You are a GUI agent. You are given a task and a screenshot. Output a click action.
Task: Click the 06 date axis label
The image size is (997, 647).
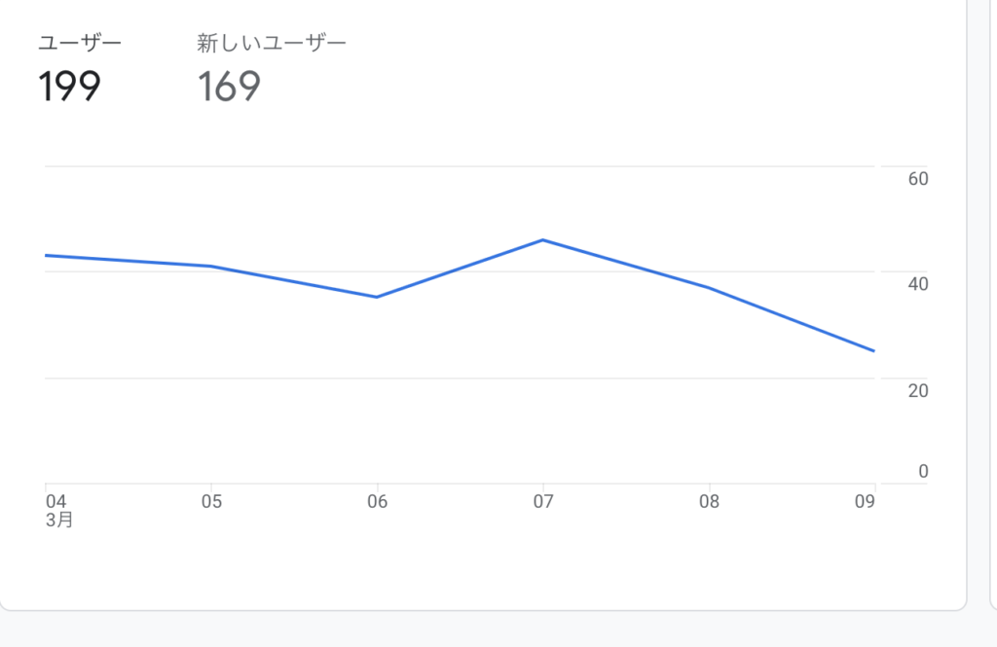tap(377, 501)
